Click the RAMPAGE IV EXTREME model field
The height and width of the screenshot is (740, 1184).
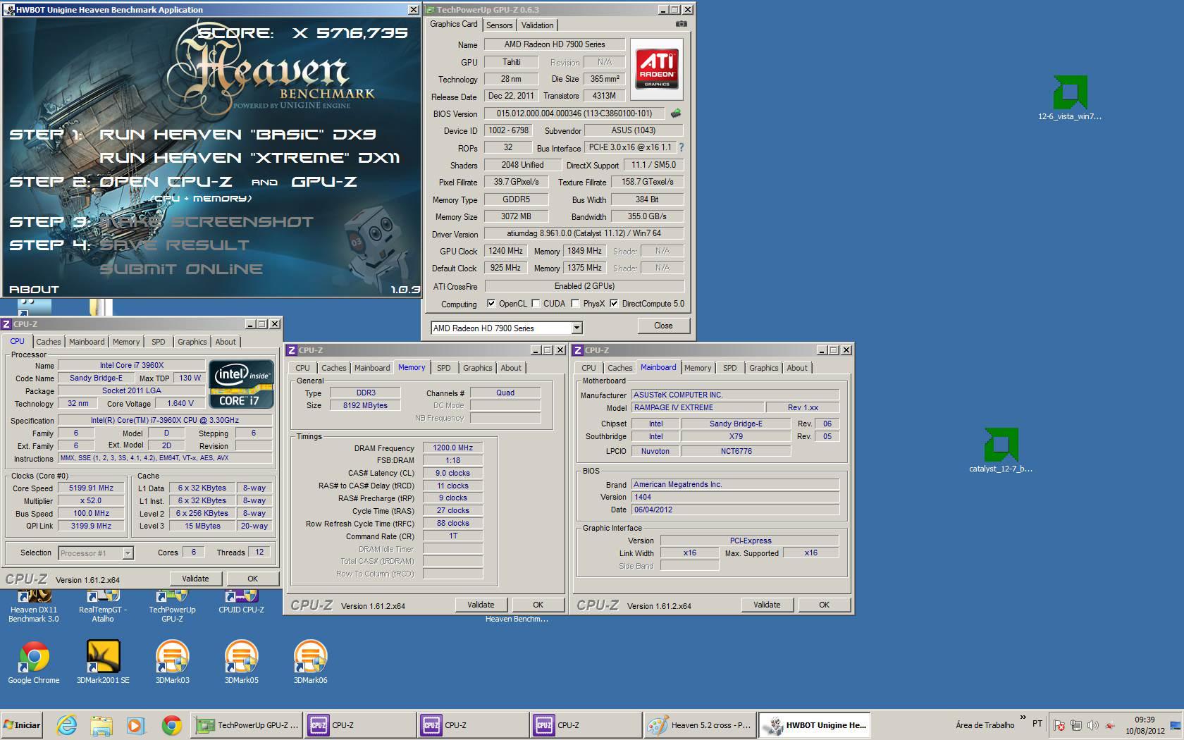point(697,407)
